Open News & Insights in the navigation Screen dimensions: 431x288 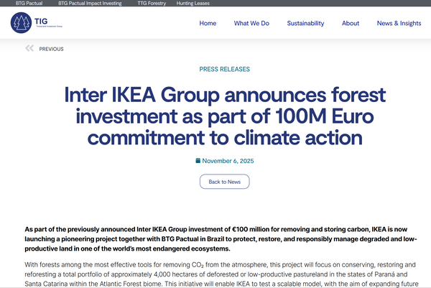pyautogui.click(x=399, y=24)
